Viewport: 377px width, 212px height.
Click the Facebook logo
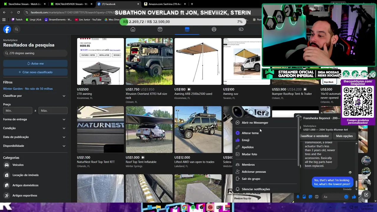tap(7, 29)
